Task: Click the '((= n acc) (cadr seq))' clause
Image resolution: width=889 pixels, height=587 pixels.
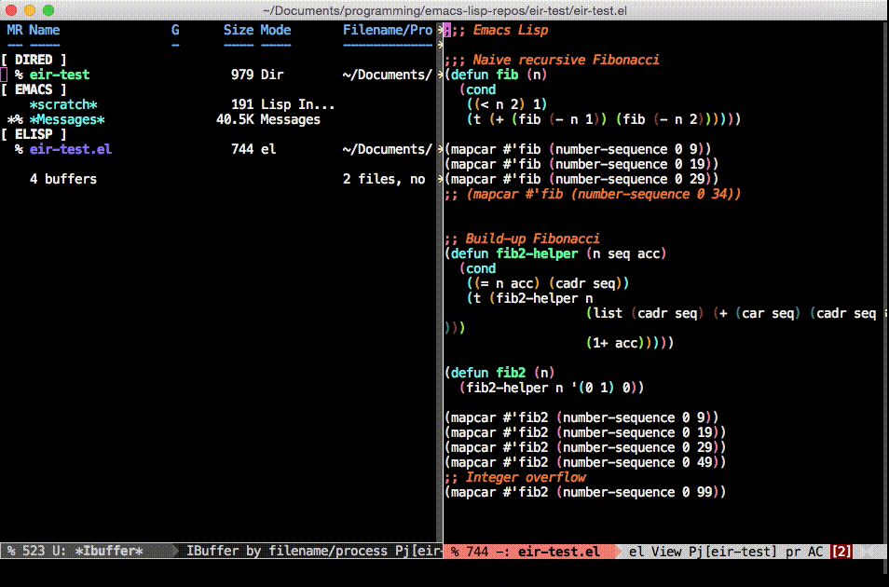Action: (548, 283)
